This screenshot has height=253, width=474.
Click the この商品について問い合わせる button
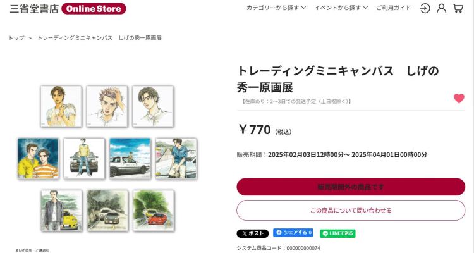pos(351,211)
